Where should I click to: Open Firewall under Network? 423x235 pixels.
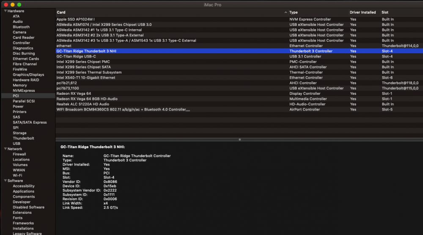click(x=19, y=154)
